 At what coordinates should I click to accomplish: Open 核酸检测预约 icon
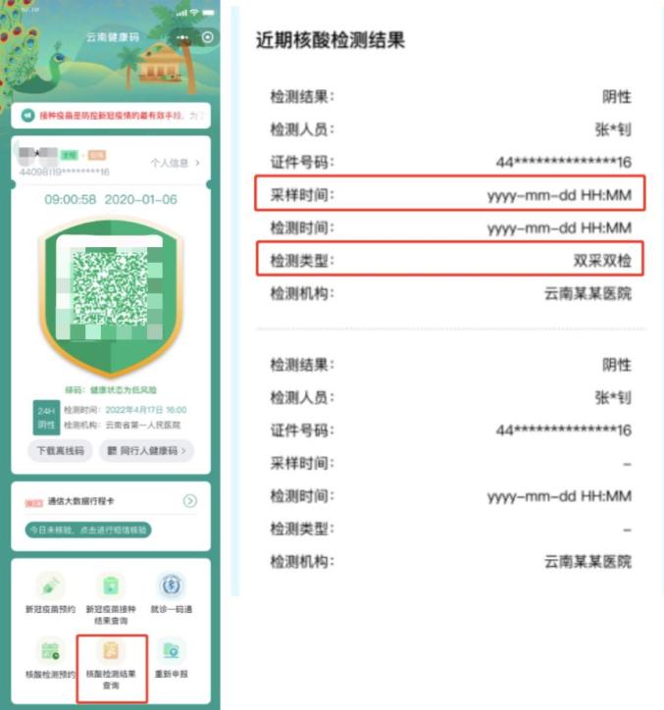pyautogui.click(x=50, y=651)
